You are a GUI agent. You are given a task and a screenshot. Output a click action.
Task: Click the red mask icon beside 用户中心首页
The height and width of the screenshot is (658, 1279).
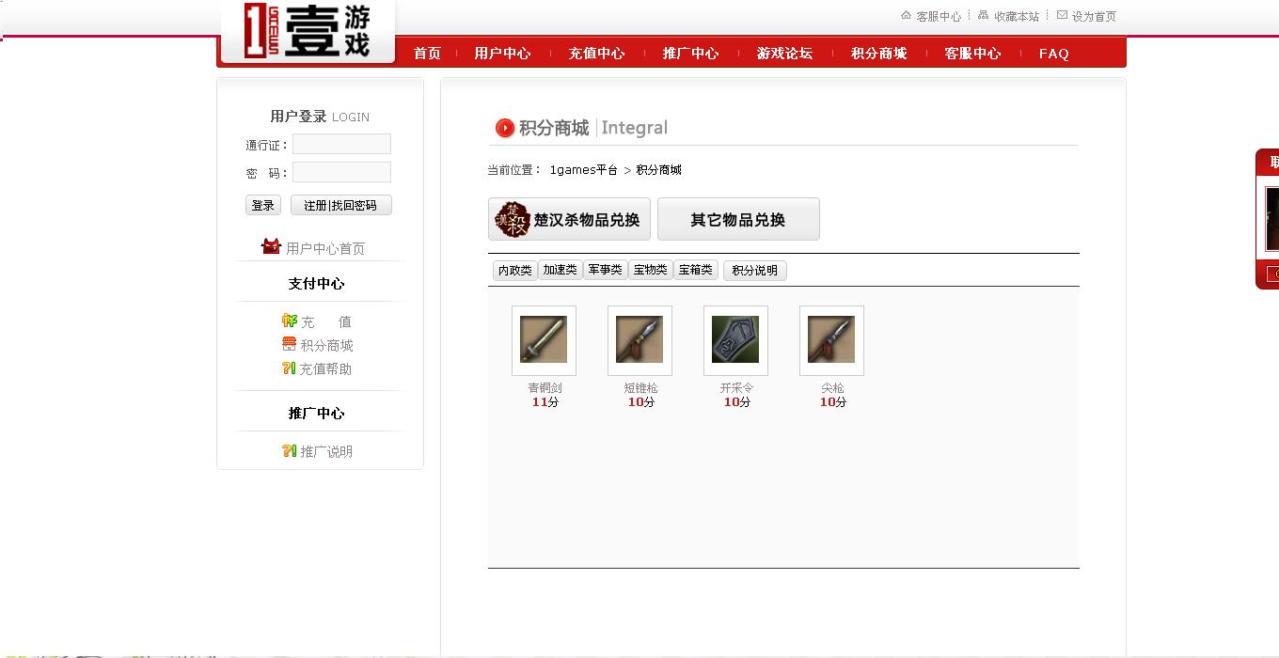pyautogui.click(x=271, y=245)
